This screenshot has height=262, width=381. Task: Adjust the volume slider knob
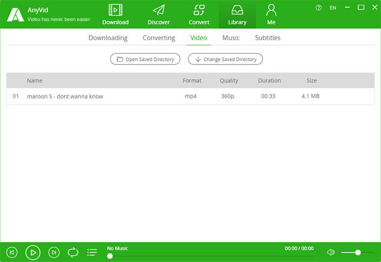point(358,252)
